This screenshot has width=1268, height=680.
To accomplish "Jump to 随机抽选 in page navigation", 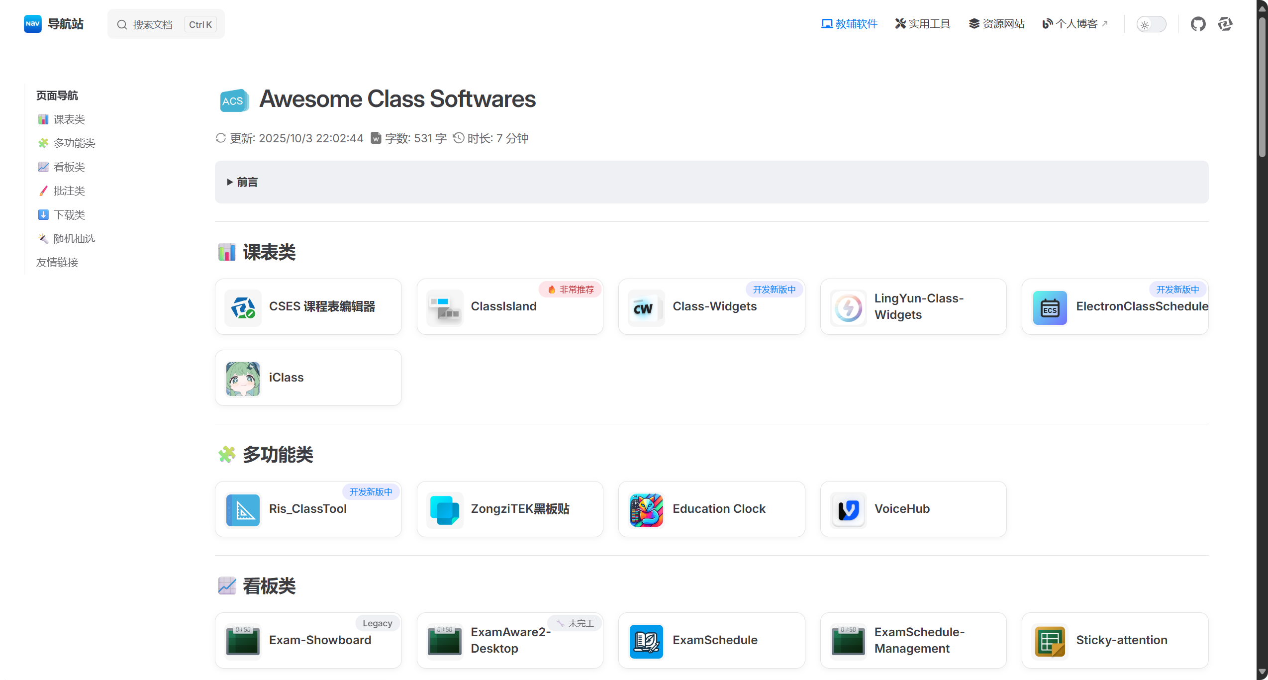I will 74,239.
